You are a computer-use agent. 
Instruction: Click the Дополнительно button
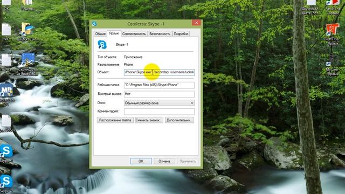[x=180, y=120]
